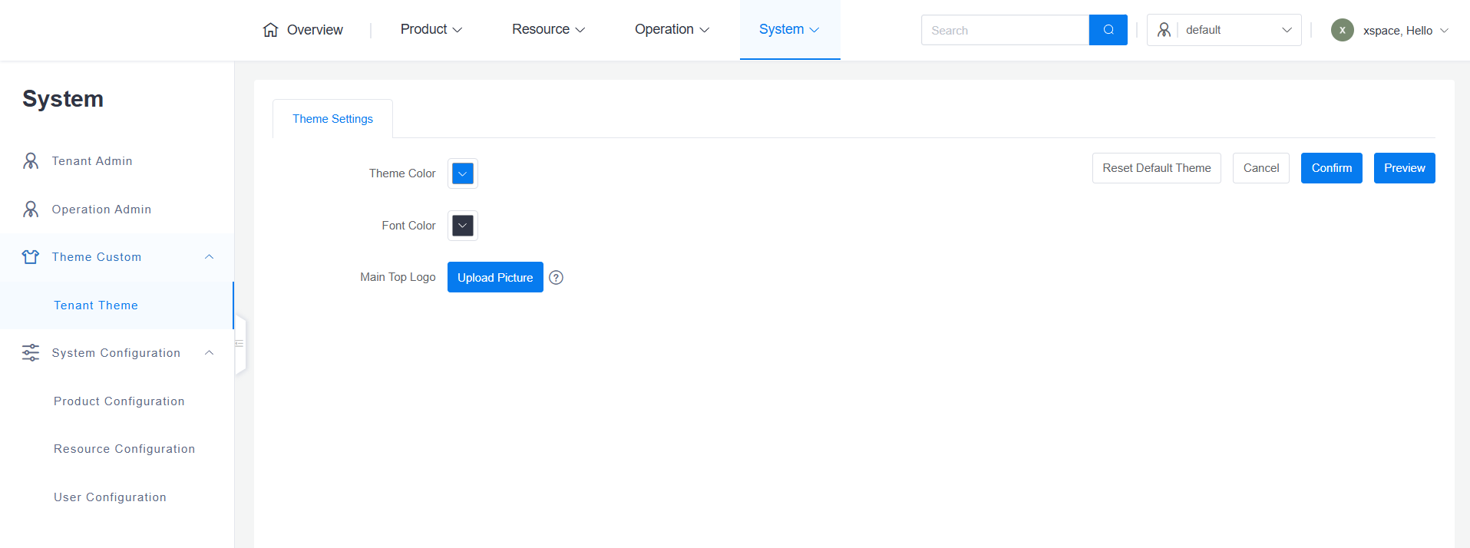Click the Tenant Admin person icon
The image size is (1470, 548).
tap(31, 161)
